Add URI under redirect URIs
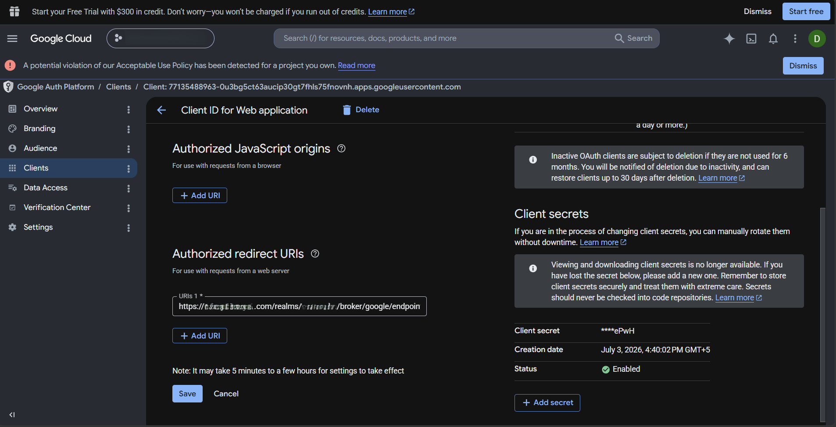The image size is (836, 427). coord(200,336)
